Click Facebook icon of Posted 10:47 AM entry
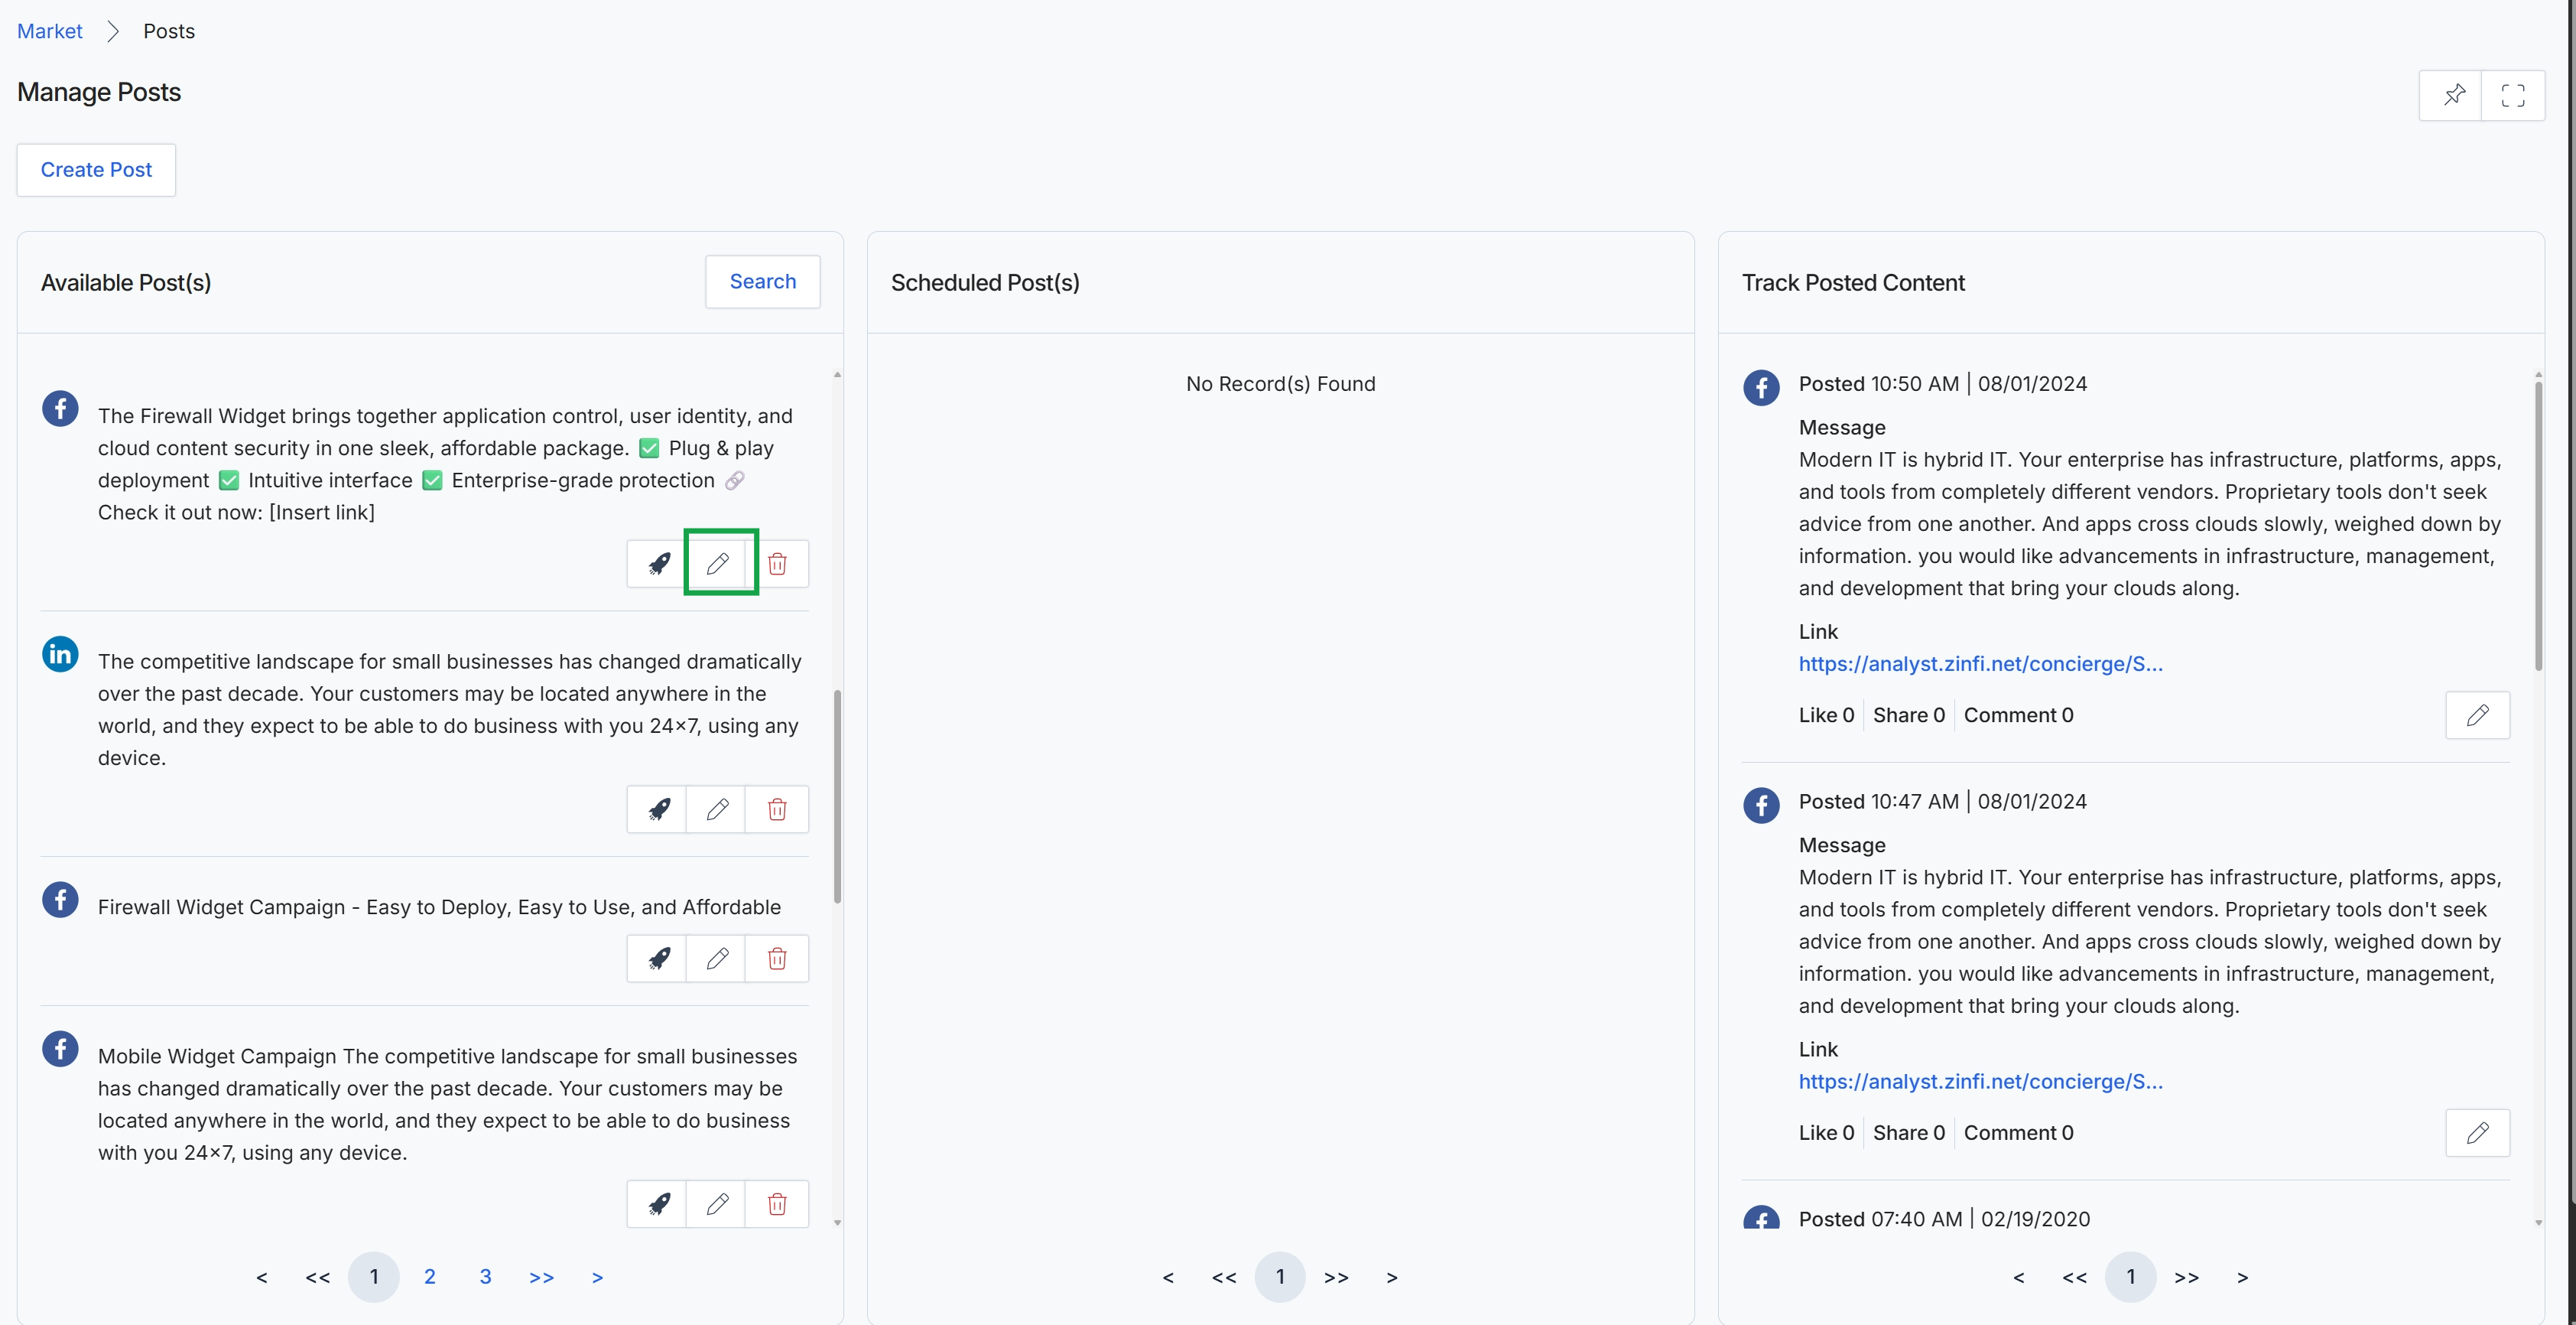 tap(1761, 805)
